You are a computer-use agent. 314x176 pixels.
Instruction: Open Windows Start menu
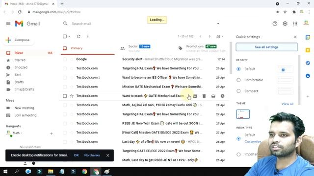point(5,172)
